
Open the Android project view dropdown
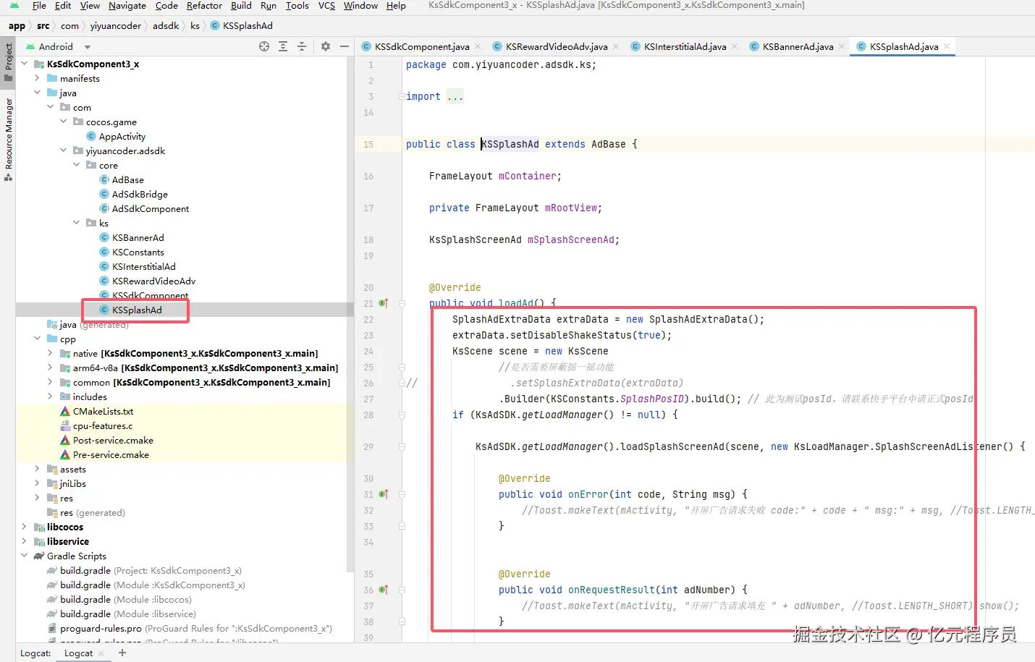coord(88,47)
